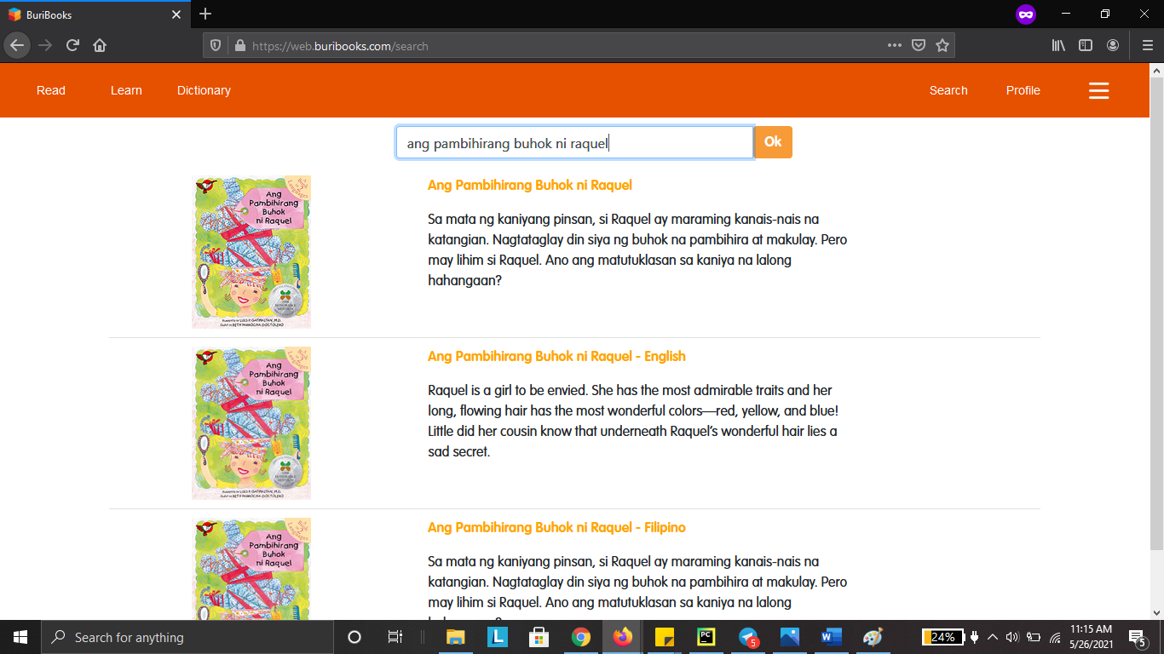
Task: Select the BuriBooks browser tab
Action: coord(95,14)
